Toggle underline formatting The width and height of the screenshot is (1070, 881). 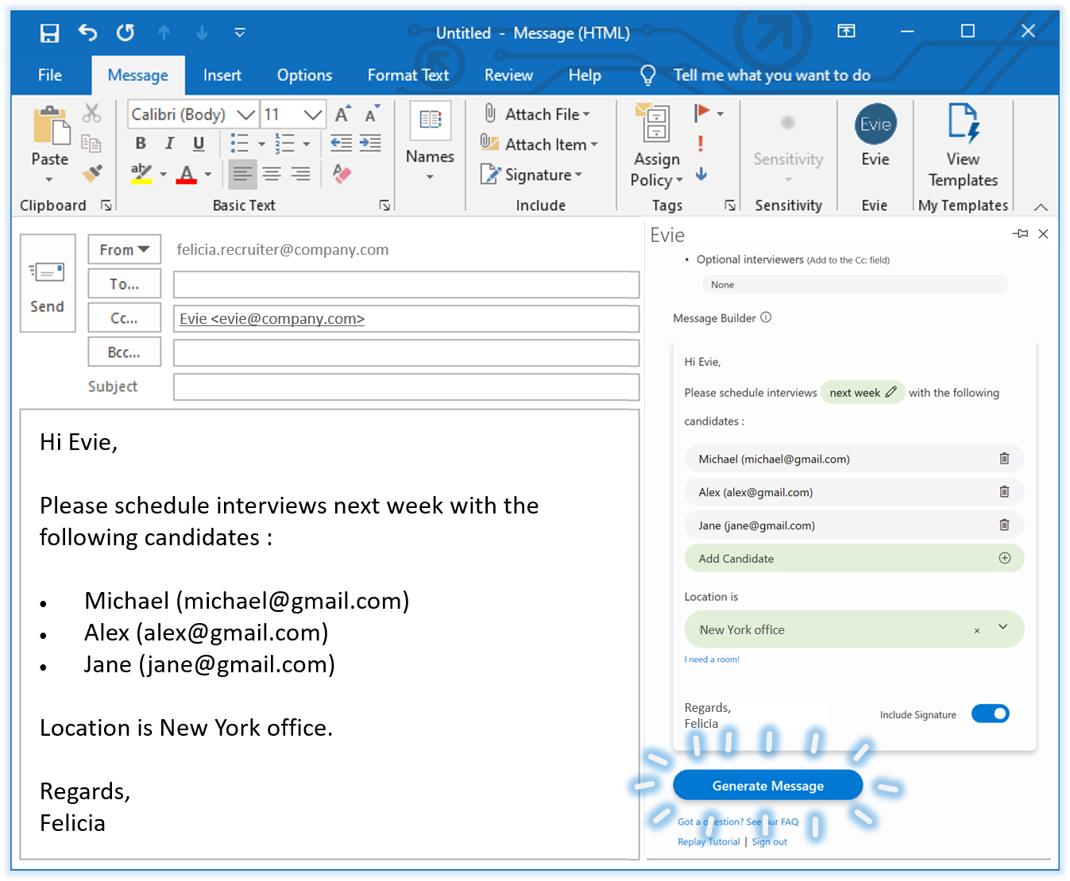[199, 143]
